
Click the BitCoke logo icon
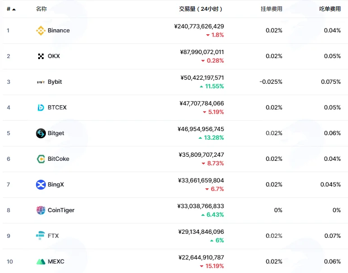click(x=41, y=159)
